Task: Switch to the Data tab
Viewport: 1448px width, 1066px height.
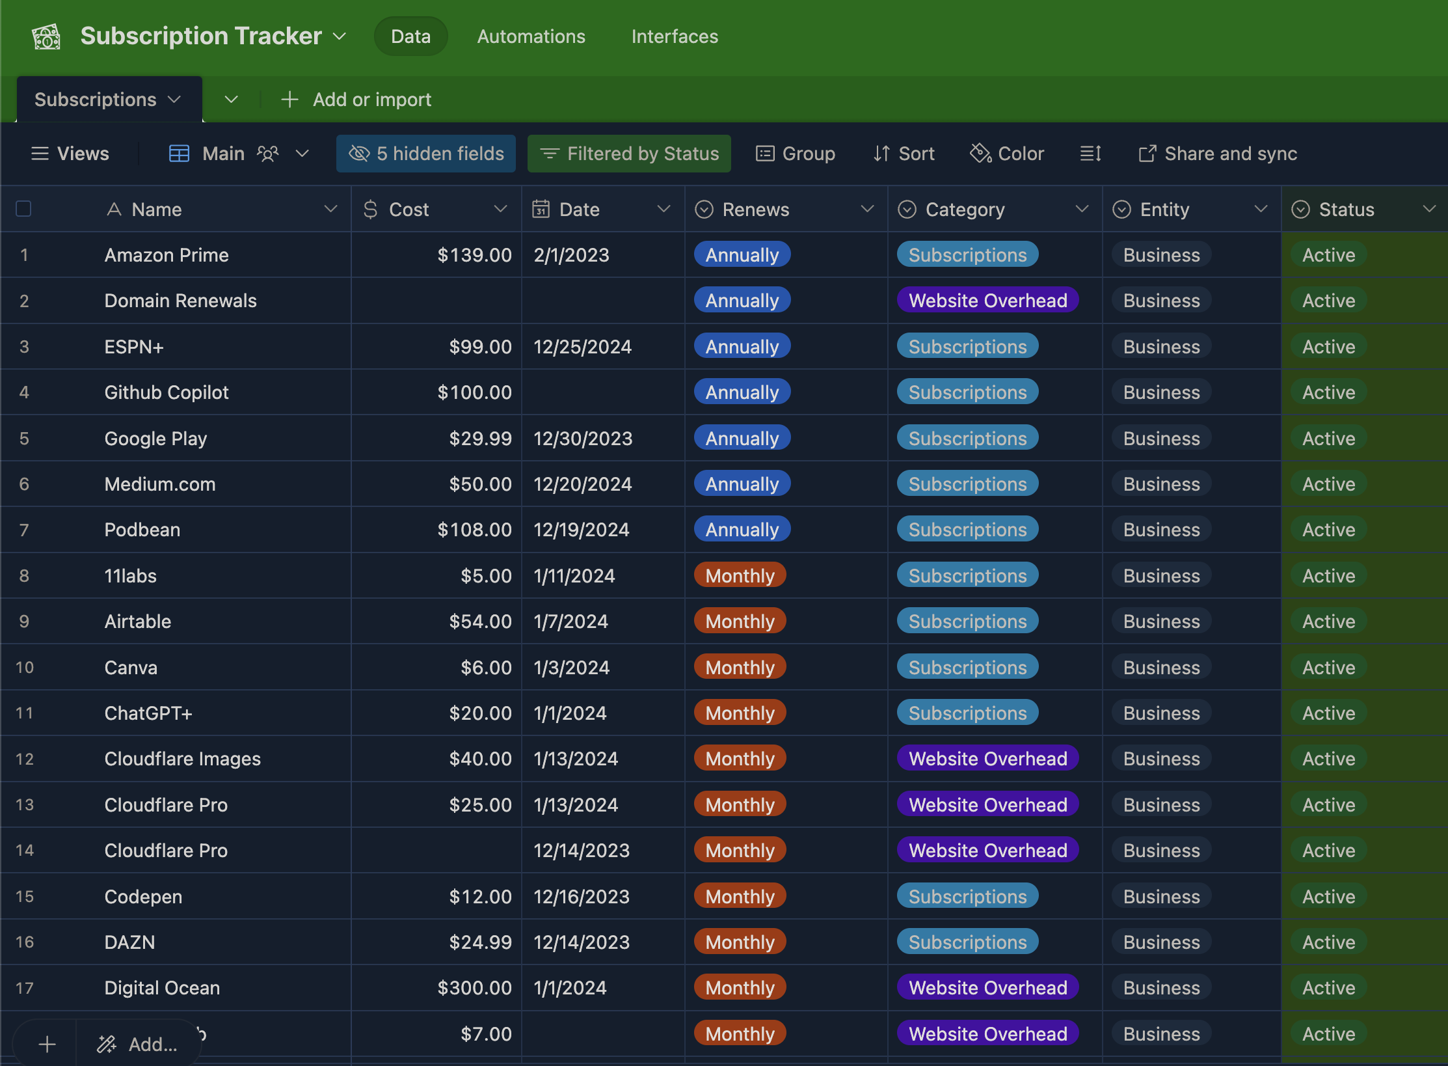Action: coord(410,36)
